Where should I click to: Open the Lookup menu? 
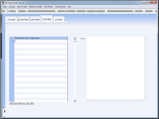(x=12, y=7)
